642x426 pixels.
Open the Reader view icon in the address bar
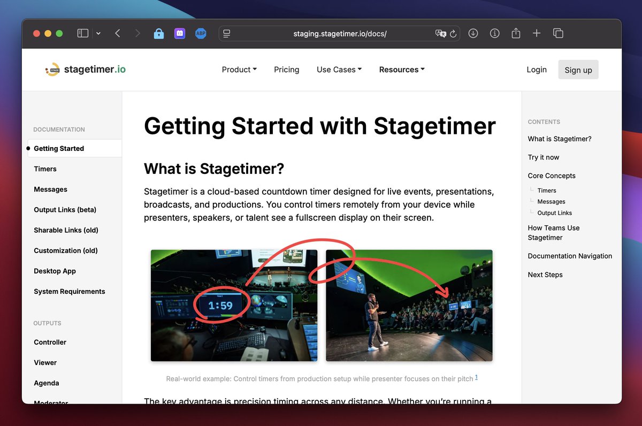227,33
